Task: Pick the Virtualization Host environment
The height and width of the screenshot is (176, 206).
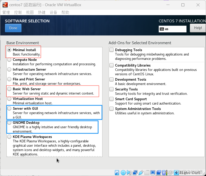Action: tap(9, 99)
